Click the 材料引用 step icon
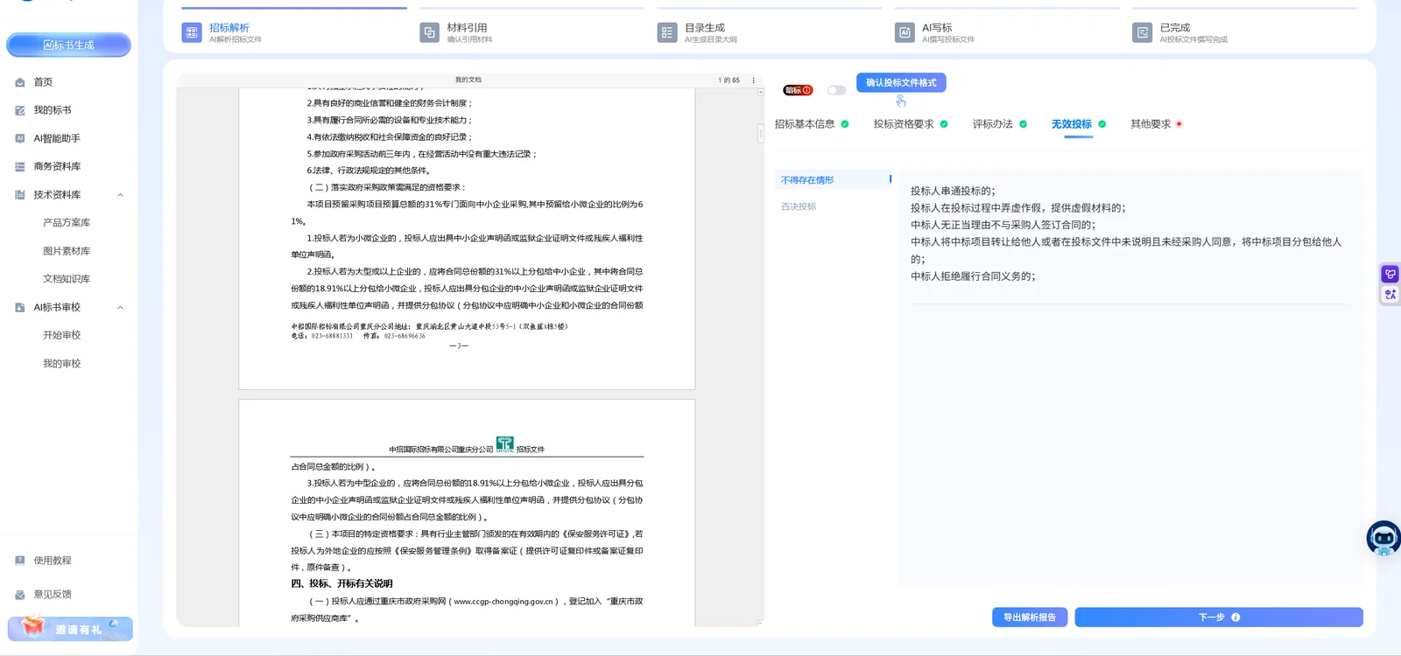Screen dimensions: 1401x656 point(429,32)
